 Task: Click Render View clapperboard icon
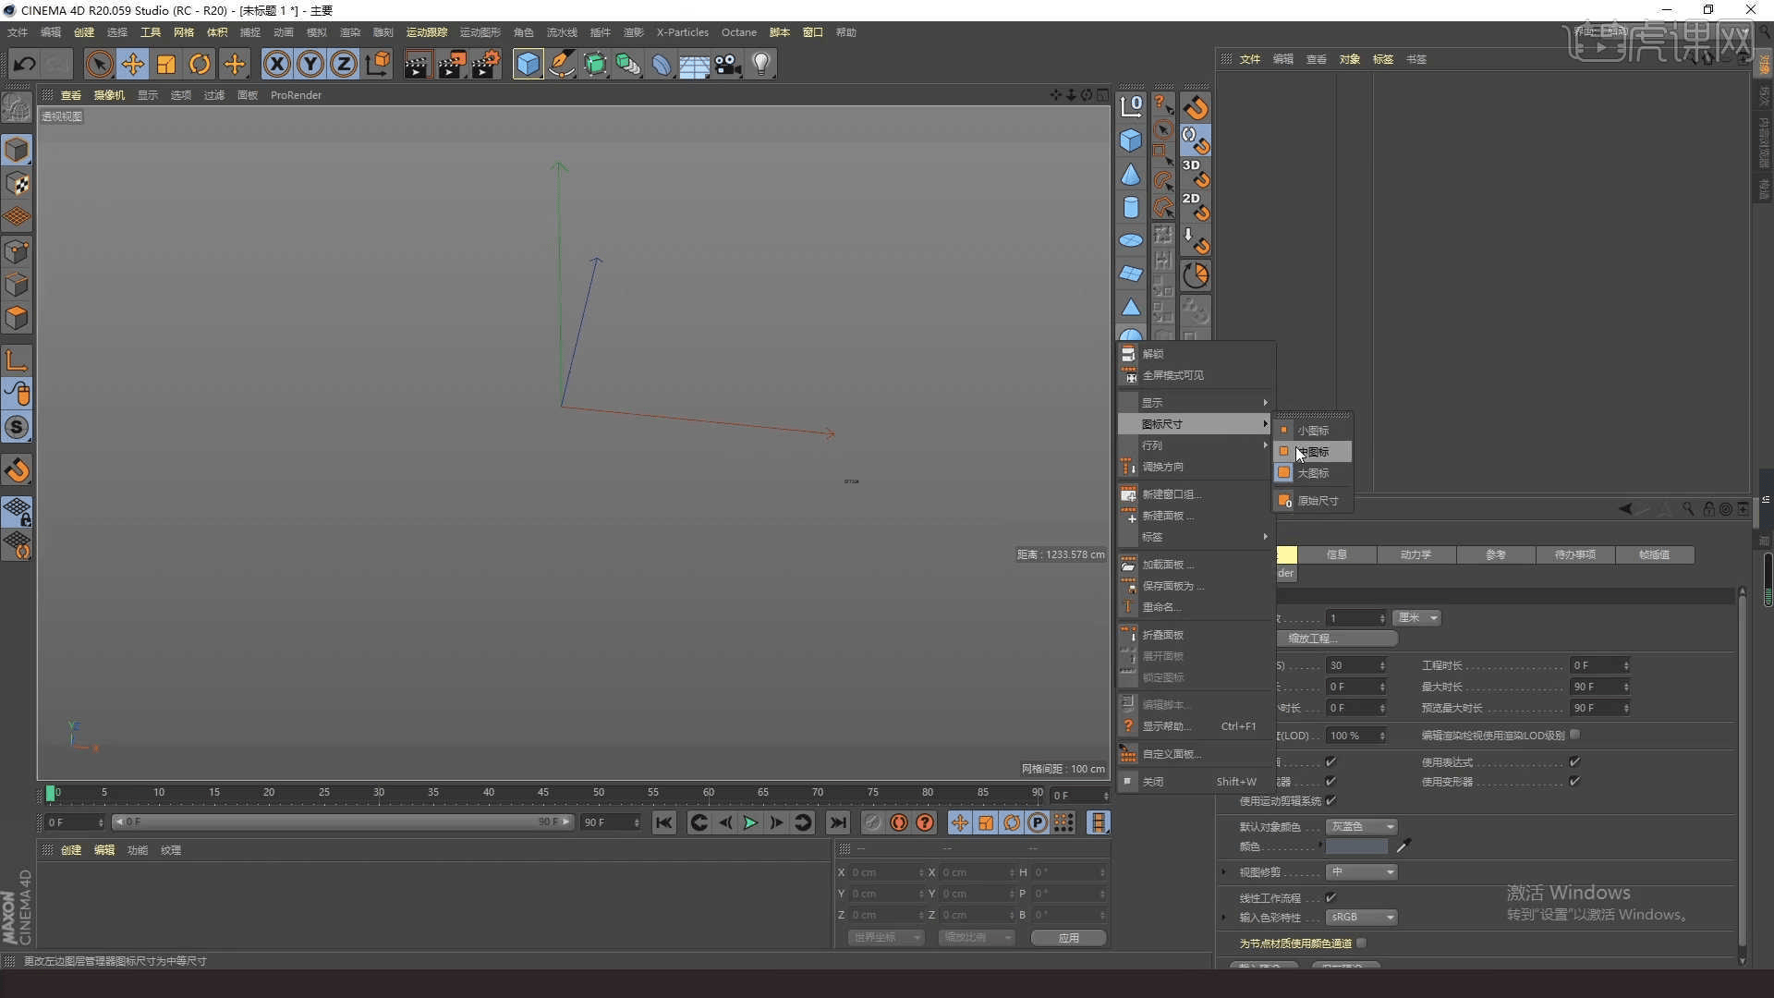[418, 64]
